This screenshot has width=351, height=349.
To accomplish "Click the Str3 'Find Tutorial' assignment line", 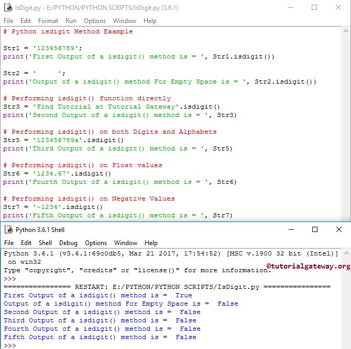I will [x=112, y=107].
